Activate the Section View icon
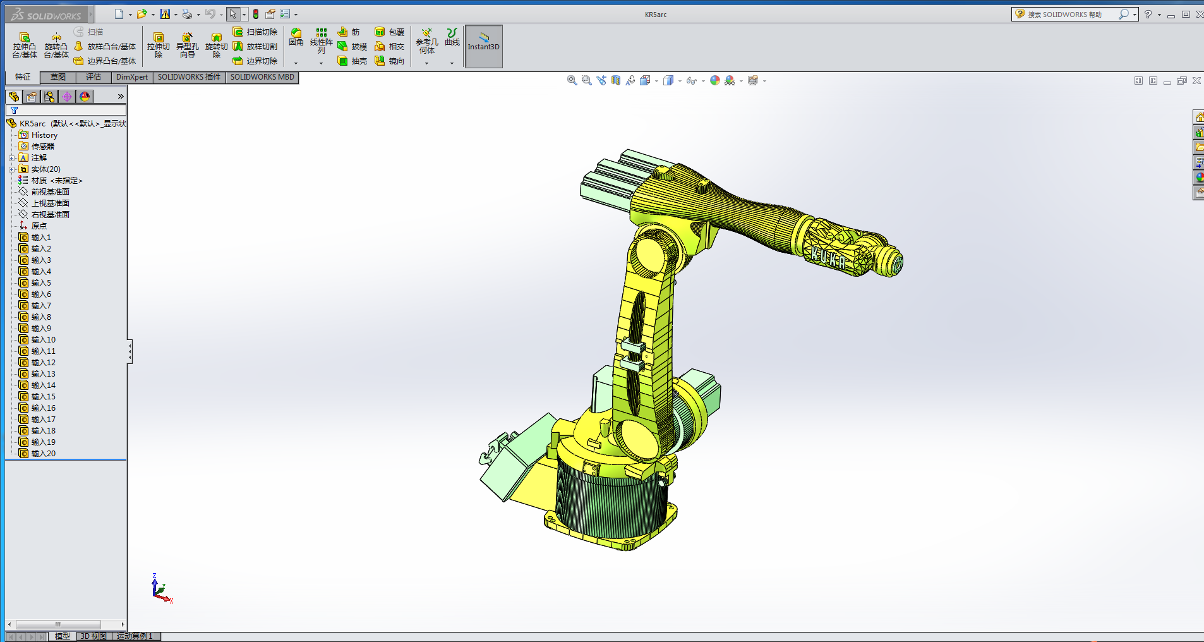 point(616,80)
